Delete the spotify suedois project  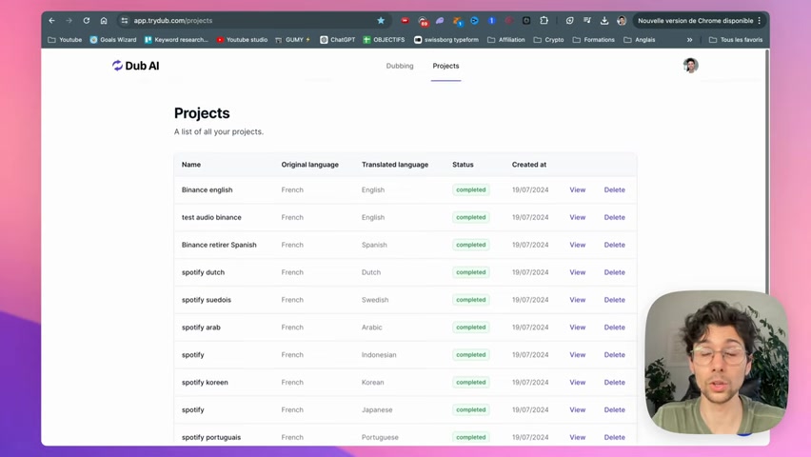click(x=615, y=300)
